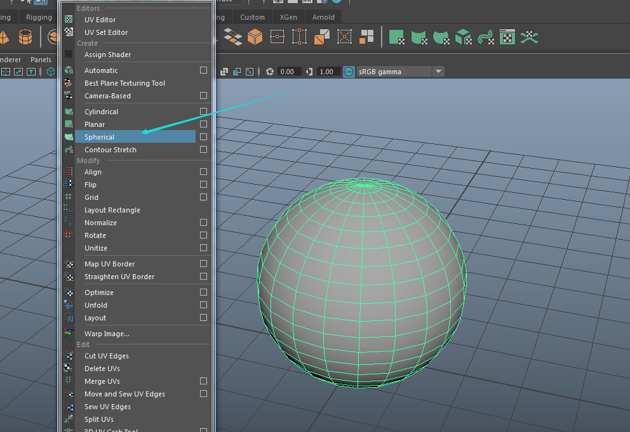Open the option box for Spherical mapping
630x432 pixels.
(203, 137)
